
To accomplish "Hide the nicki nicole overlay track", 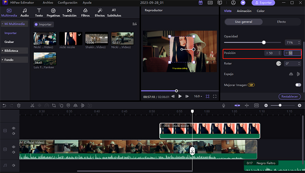I will (14, 128).
